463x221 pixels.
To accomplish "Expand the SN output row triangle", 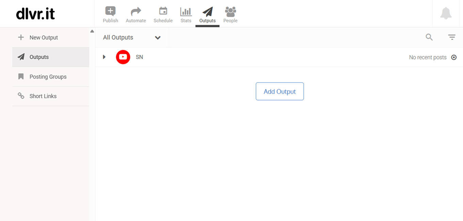I will (x=104, y=57).
